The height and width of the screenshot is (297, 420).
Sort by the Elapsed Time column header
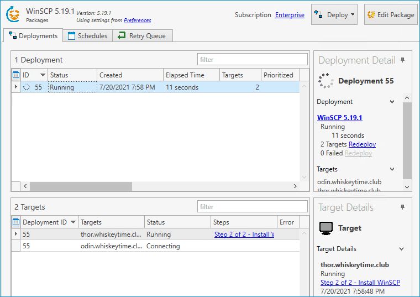191,75
